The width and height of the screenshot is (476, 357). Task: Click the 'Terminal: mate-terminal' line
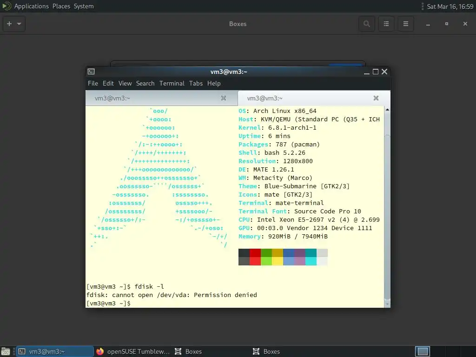coord(281,203)
